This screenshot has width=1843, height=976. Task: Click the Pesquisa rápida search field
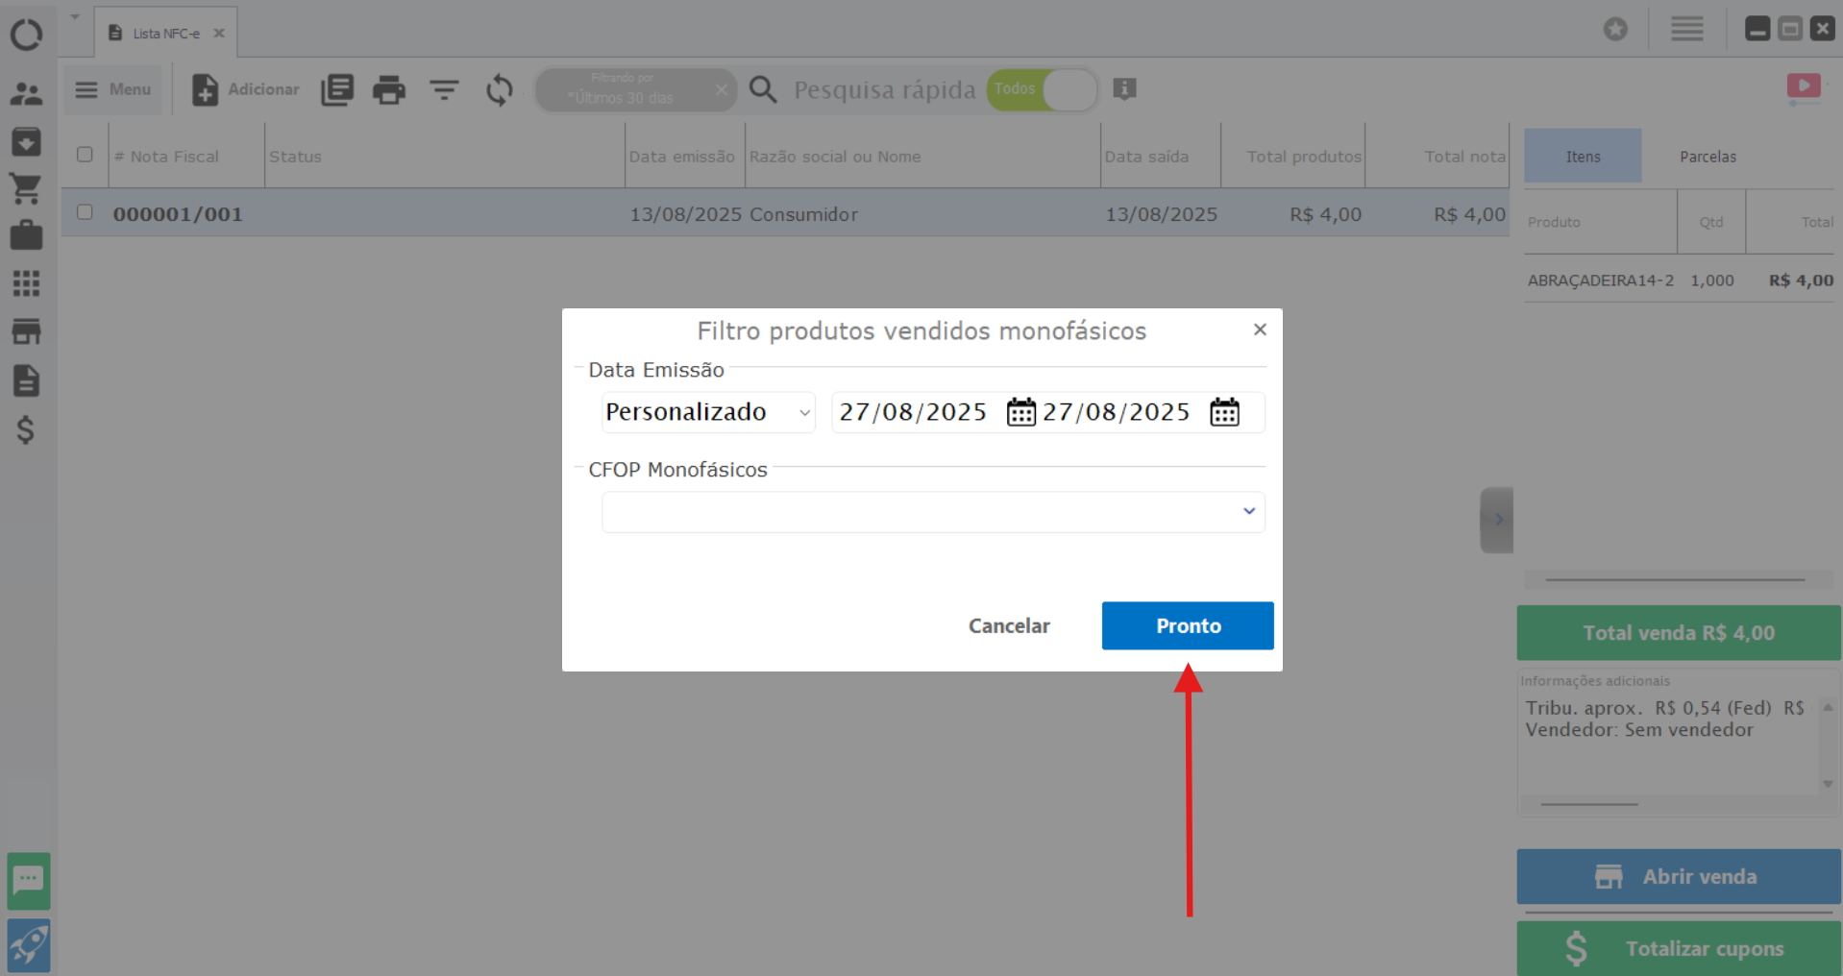pyautogui.click(x=884, y=90)
